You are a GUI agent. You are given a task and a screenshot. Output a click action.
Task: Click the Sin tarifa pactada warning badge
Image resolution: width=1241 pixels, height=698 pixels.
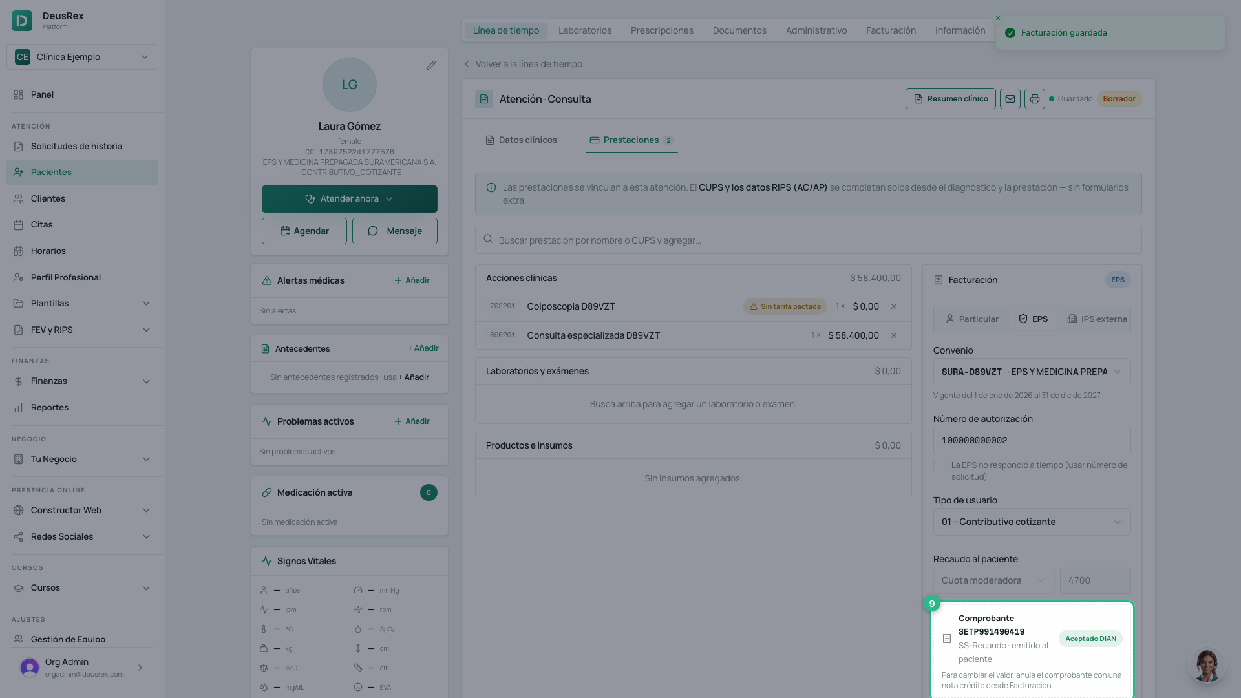pyautogui.click(x=785, y=306)
